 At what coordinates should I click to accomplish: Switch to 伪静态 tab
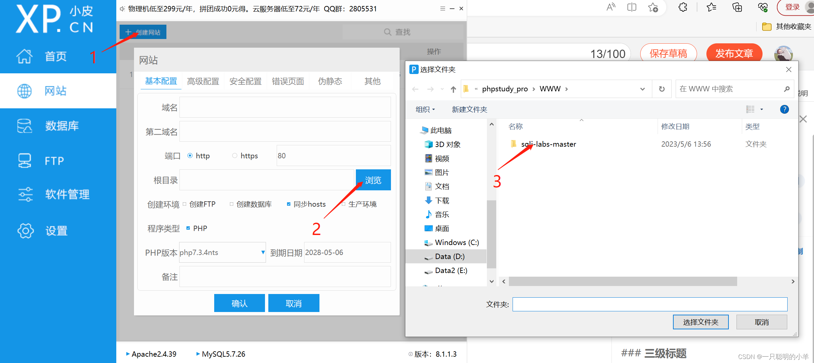click(330, 81)
